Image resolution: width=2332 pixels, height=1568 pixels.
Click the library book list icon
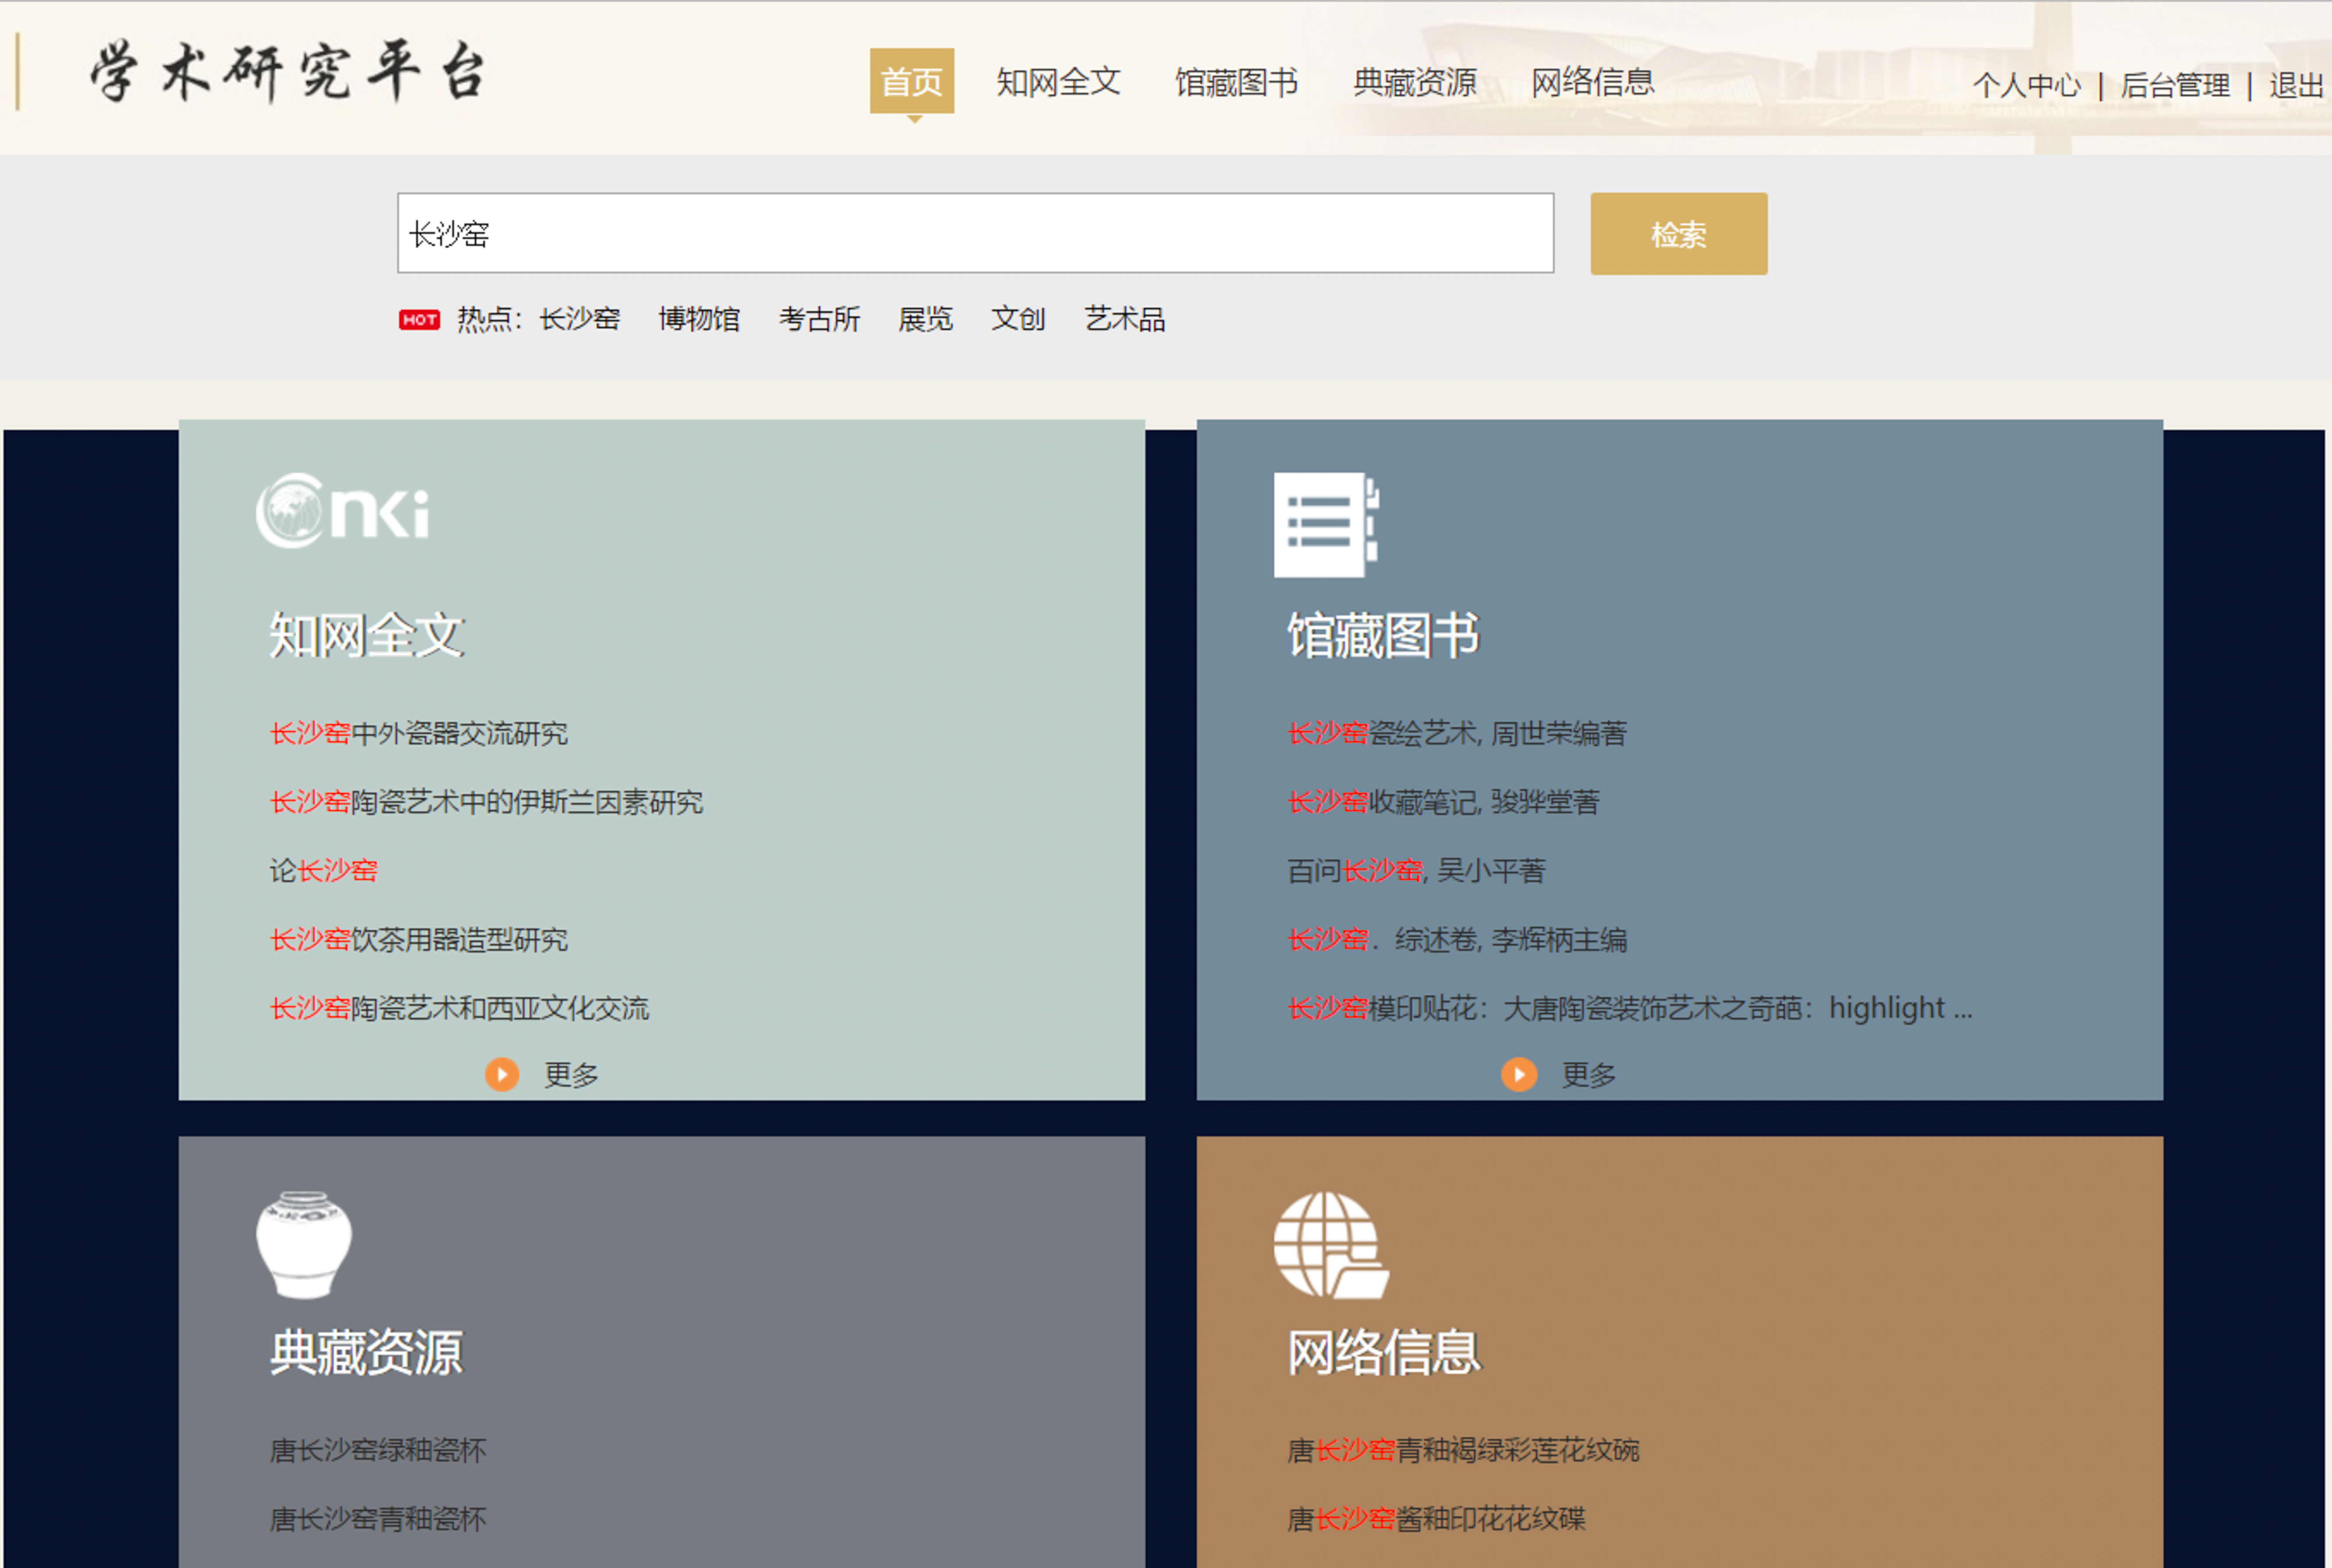point(1325,524)
